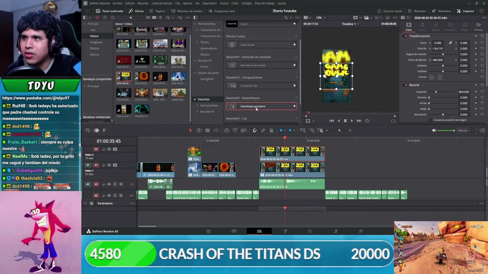This screenshot has width=488, height=274.
Task: Toggle the Panel multimedia button
Action: click(110, 11)
